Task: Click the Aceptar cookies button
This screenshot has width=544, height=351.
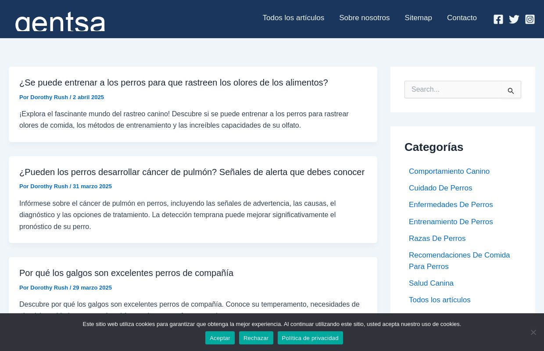Action: pos(220,338)
